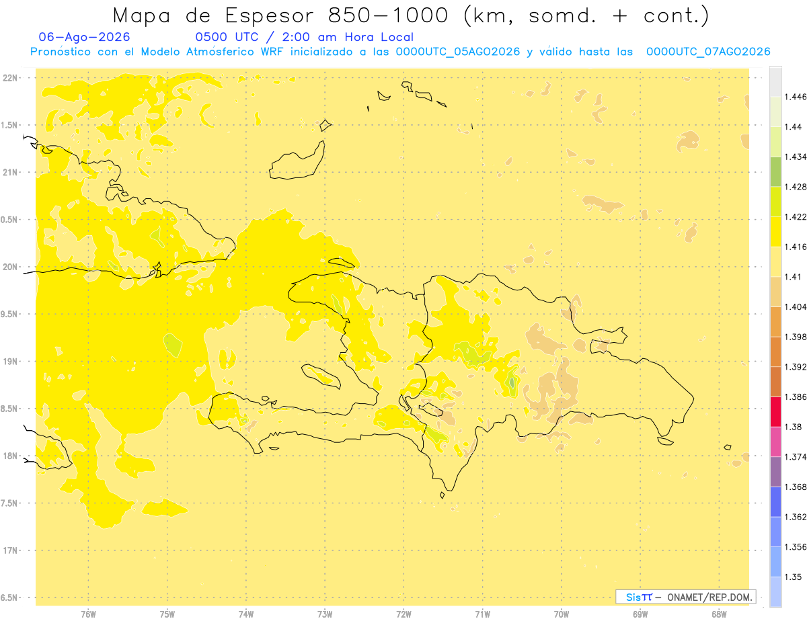Viewport: 807px width, 623px height.
Task: Pick the pink swatch between 1.374 and 1.38
Action: click(775, 442)
